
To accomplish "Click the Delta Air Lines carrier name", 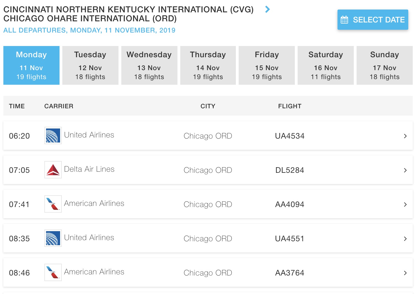I will [89, 169].
